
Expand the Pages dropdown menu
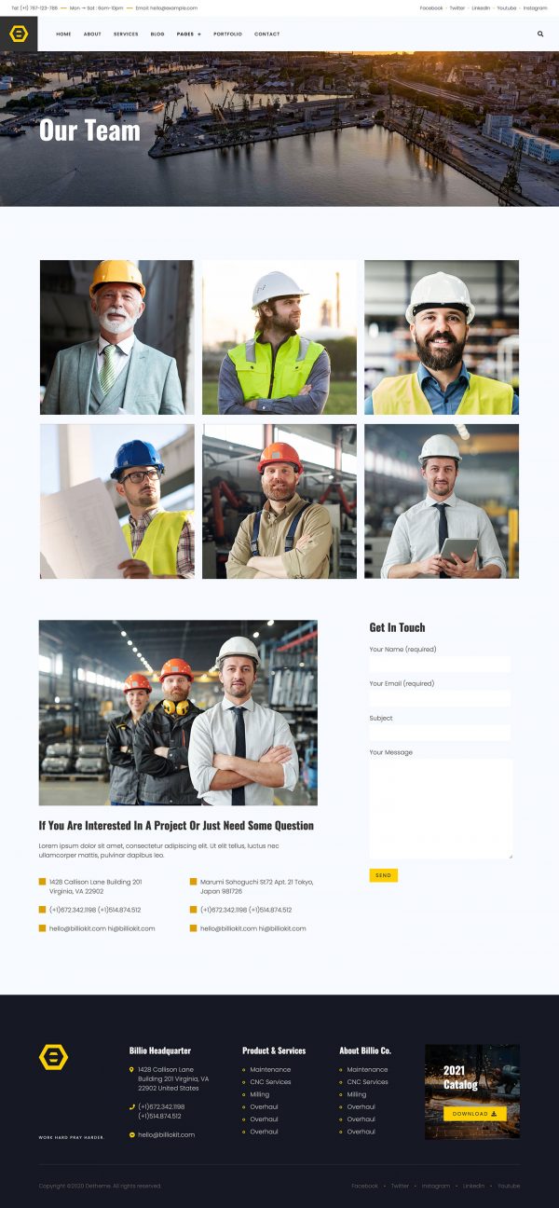[189, 34]
